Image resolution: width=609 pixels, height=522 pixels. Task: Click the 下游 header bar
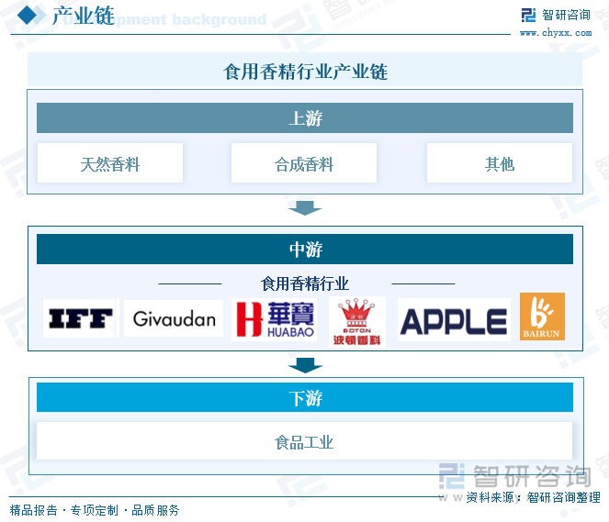[x=305, y=397]
